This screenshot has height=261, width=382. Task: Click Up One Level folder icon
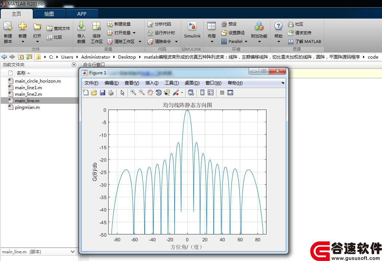(x=21, y=57)
